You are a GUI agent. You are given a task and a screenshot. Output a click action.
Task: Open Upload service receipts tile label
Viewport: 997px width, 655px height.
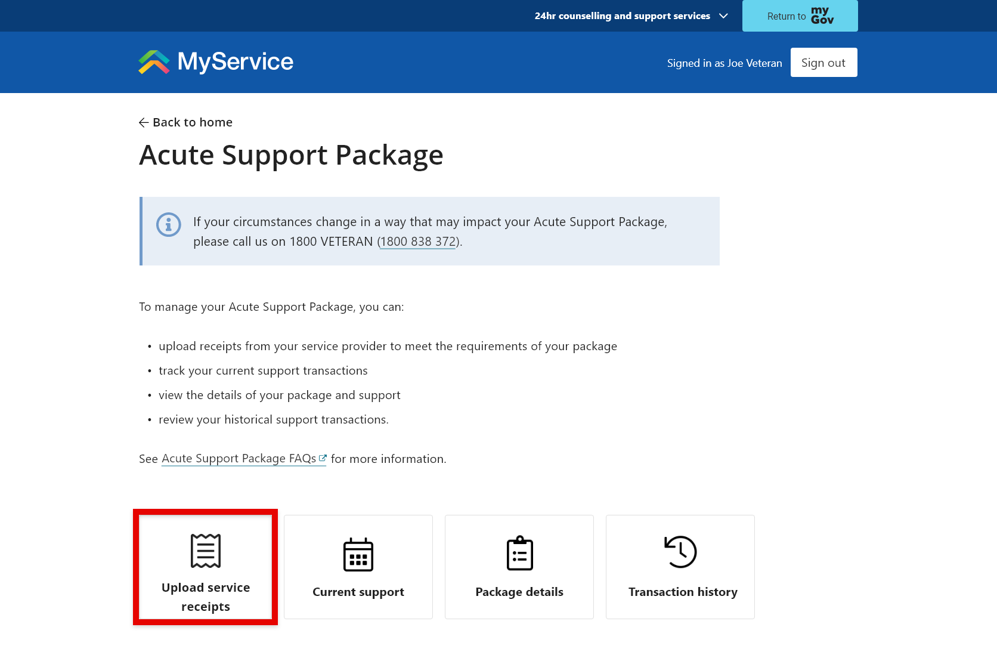(206, 597)
